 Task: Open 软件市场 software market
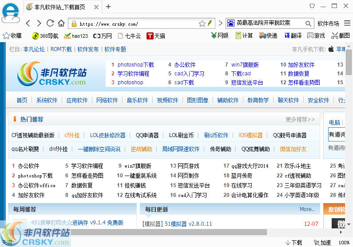tap(328, 24)
